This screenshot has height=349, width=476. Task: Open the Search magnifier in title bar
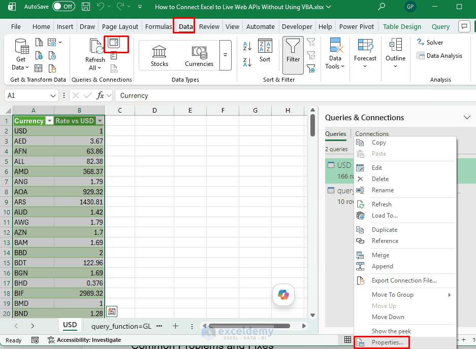coord(382,7)
